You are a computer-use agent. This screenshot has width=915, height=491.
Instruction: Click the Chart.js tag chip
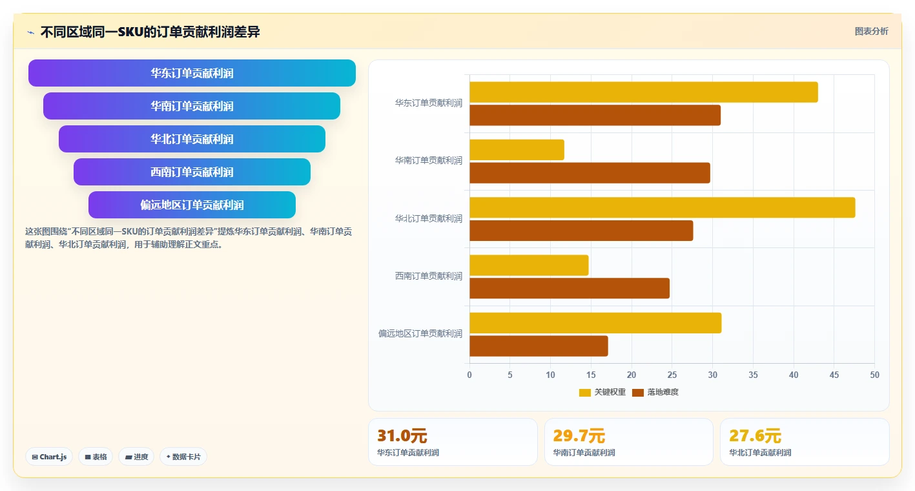coord(49,457)
